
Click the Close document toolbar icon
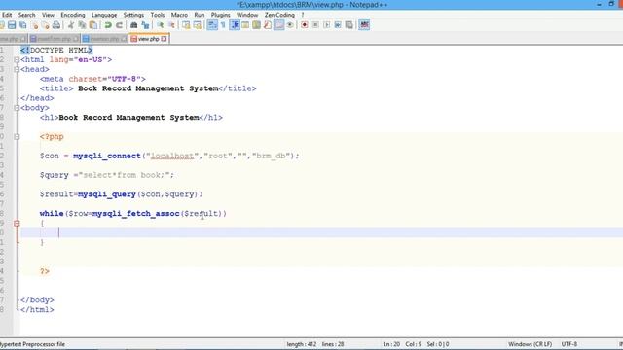tap(34, 25)
